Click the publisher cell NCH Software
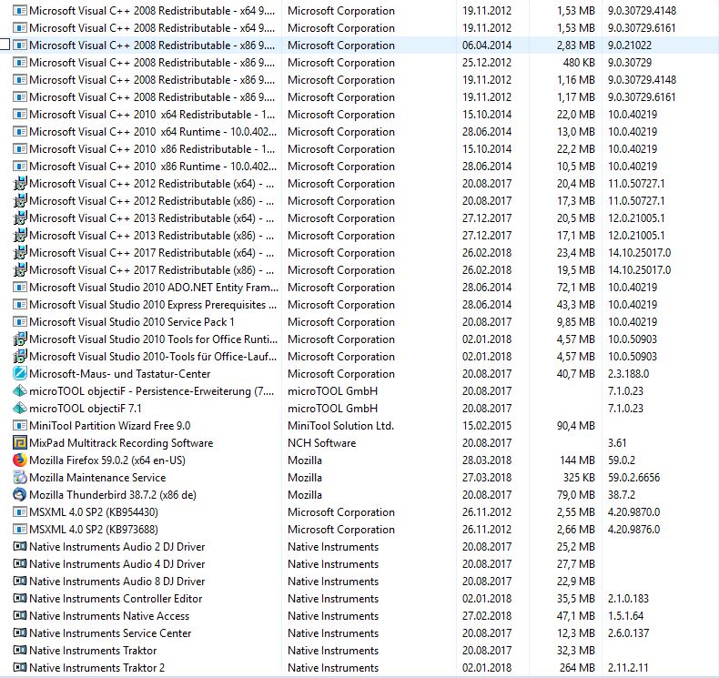The width and height of the screenshot is (719, 678). click(x=321, y=443)
